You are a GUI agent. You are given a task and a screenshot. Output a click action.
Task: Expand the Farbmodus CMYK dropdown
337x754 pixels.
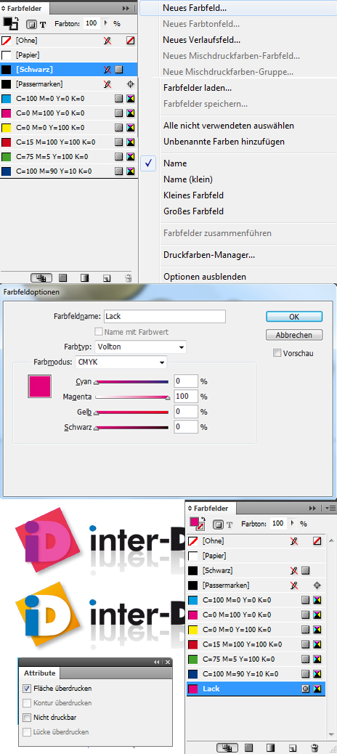121,362
